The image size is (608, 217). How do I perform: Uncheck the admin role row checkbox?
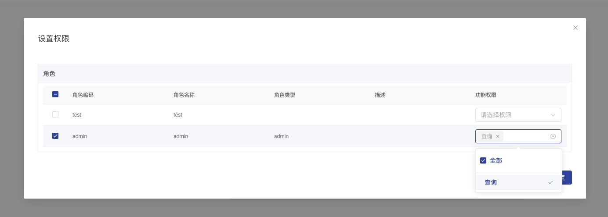tap(55, 136)
